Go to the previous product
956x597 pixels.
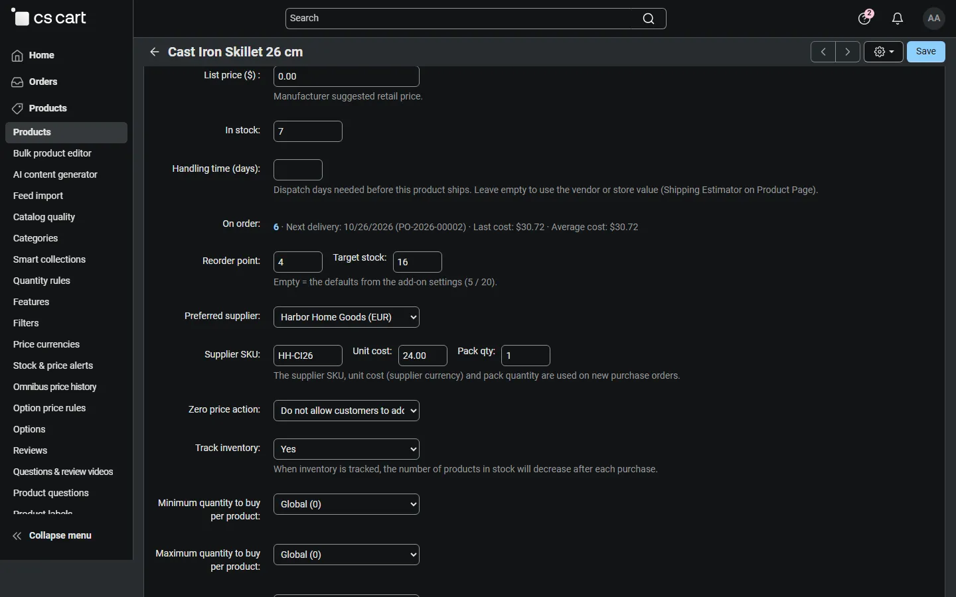(x=823, y=52)
